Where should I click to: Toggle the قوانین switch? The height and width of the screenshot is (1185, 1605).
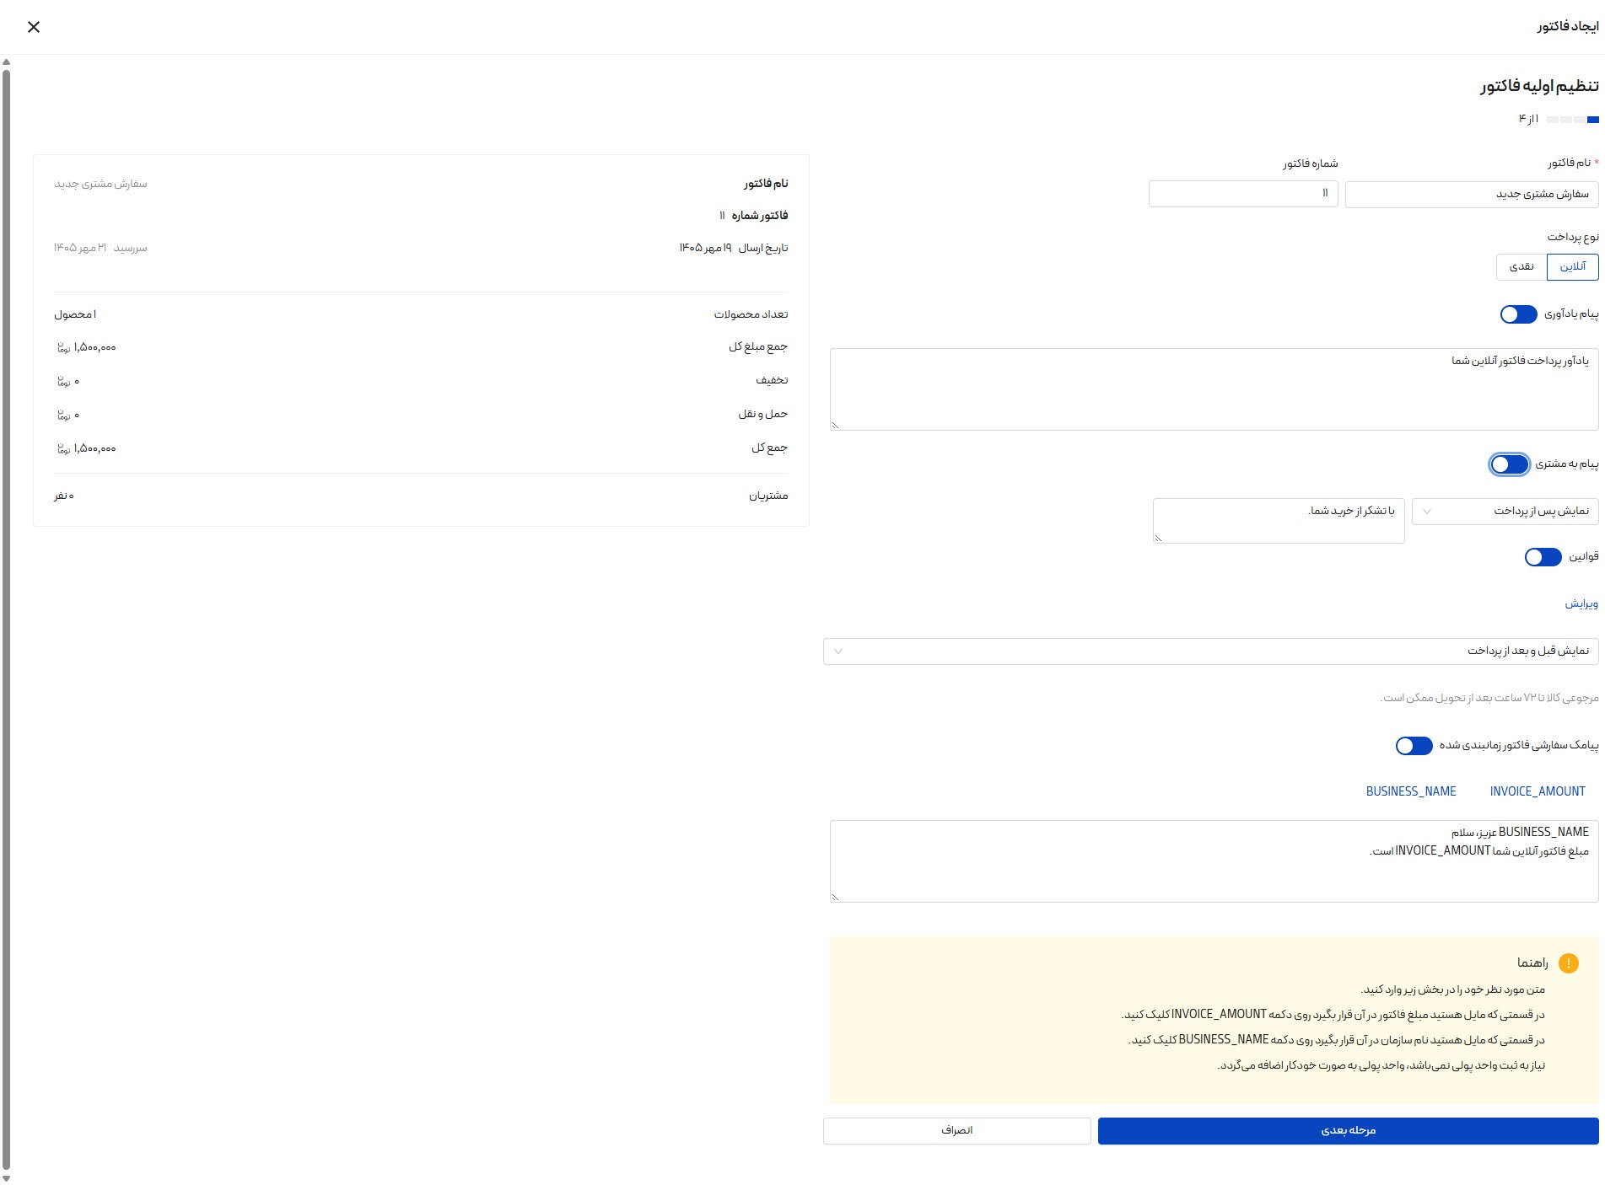coord(1543,557)
